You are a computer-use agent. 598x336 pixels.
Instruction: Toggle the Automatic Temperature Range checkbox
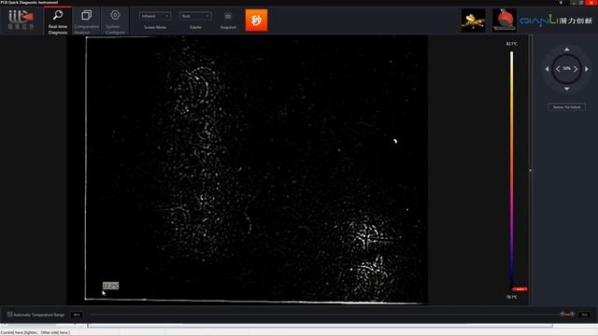tap(10, 315)
